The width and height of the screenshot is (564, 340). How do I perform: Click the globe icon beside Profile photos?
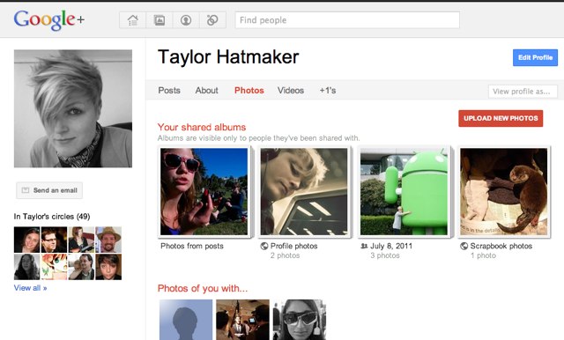pos(264,247)
